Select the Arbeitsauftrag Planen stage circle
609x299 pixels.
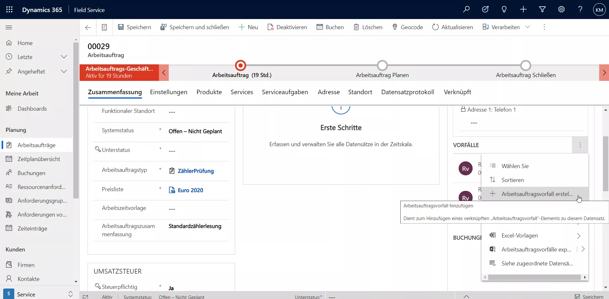(x=382, y=65)
